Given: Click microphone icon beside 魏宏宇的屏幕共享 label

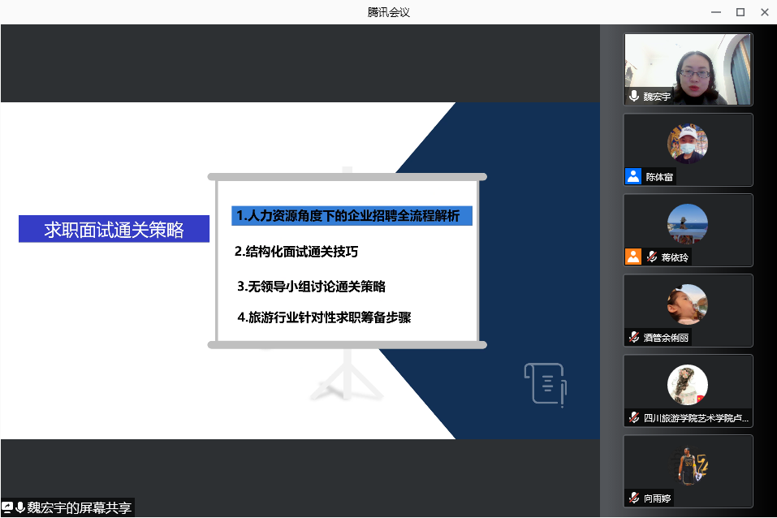Looking at the screenshot, I should pyautogui.click(x=20, y=507).
